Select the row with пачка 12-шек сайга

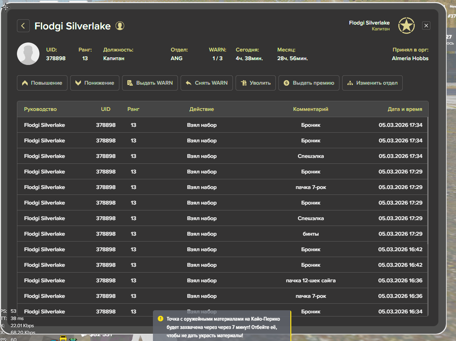tap(310, 281)
